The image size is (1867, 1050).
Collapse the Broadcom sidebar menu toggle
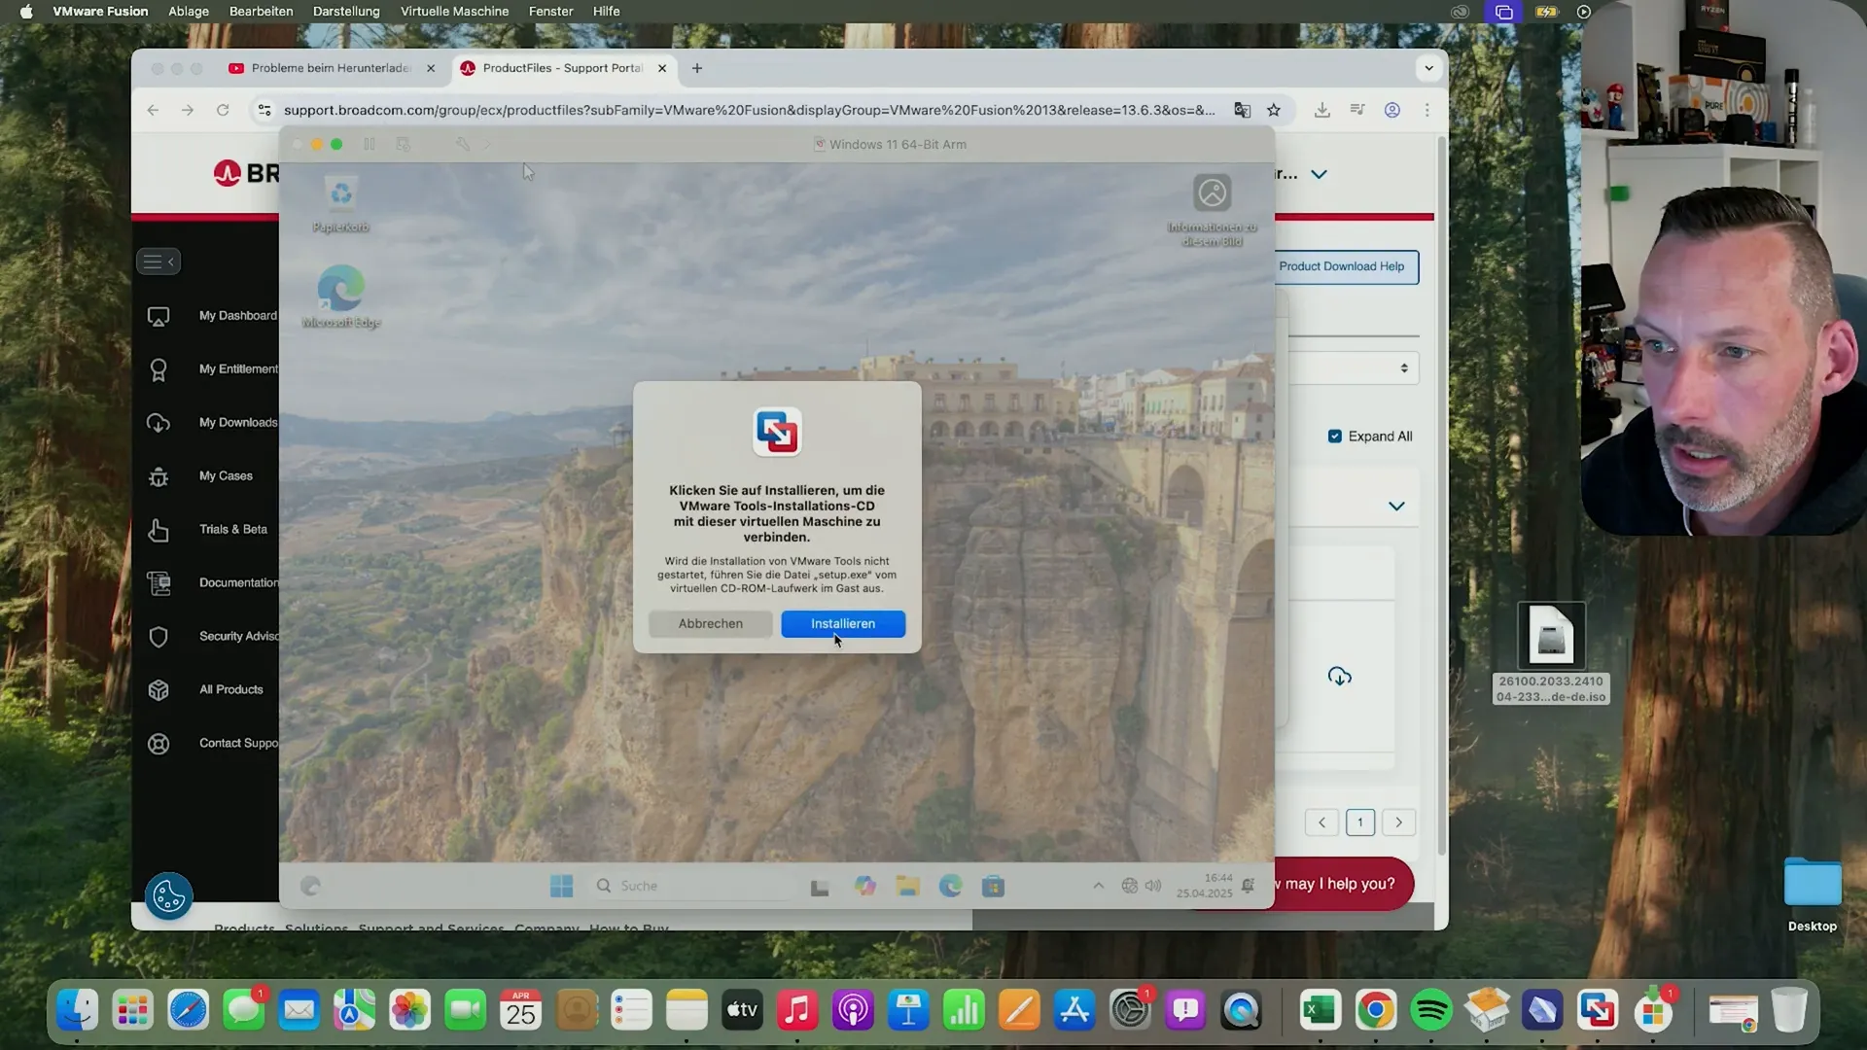(x=159, y=262)
